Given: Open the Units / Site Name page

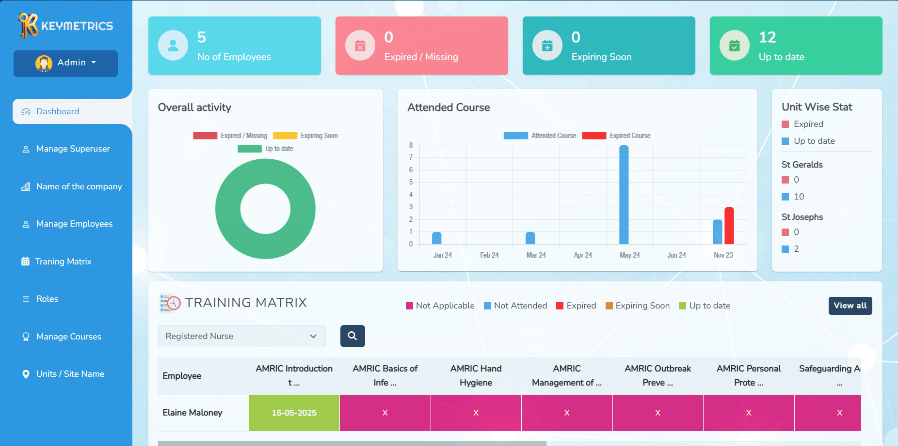Looking at the screenshot, I should (x=70, y=374).
